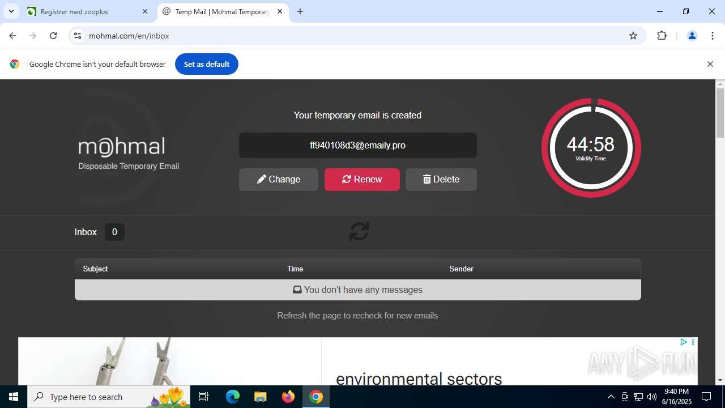The width and height of the screenshot is (725, 408).
Task: Click the temporary email address ff940108d3@emaily.pro
Action: click(x=358, y=145)
